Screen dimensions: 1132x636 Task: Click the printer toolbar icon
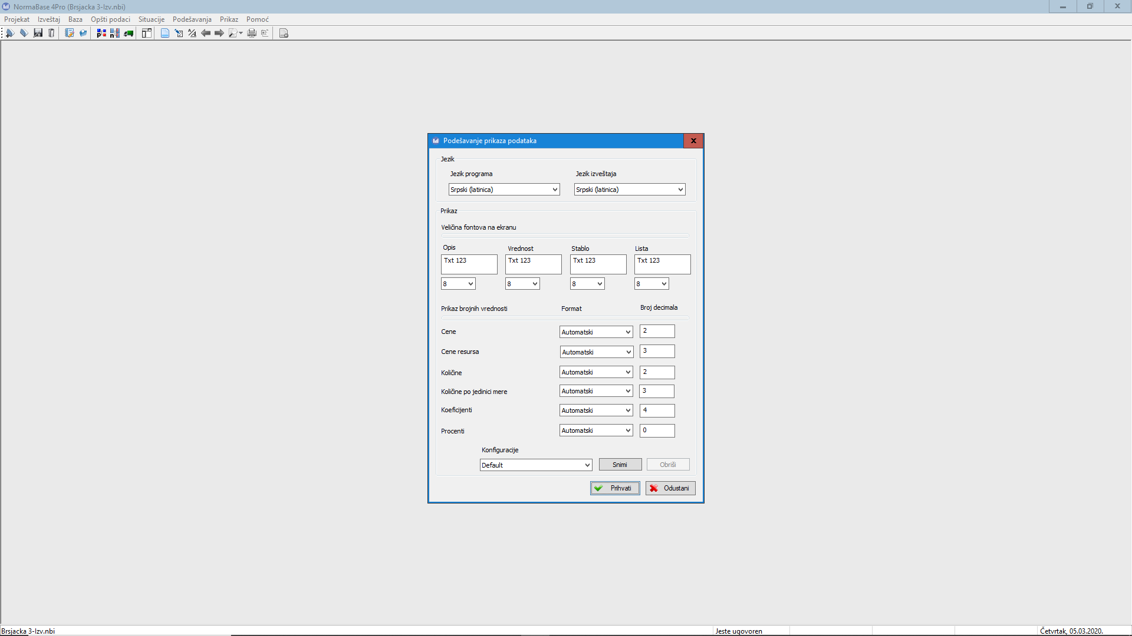pos(252,33)
